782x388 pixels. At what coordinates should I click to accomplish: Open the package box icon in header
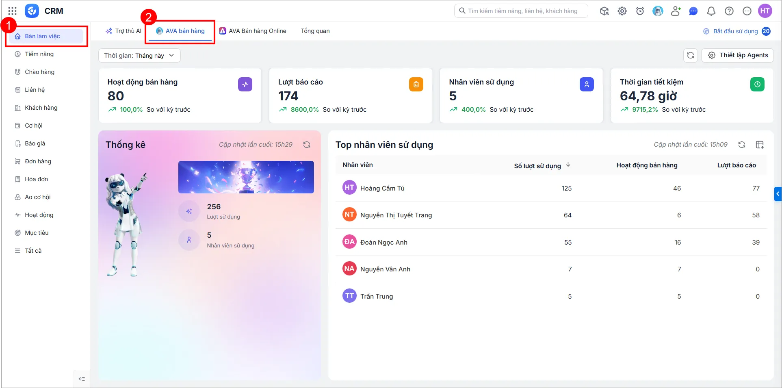tap(604, 11)
